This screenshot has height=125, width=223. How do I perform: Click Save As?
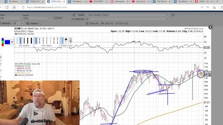pyautogui.click(x=92, y=23)
